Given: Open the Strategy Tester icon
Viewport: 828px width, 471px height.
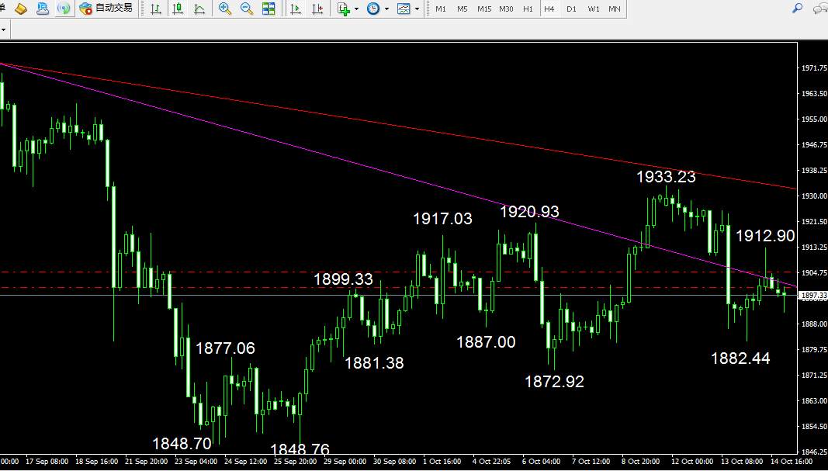Looking at the screenshot, I should pyautogui.click(x=64, y=9).
